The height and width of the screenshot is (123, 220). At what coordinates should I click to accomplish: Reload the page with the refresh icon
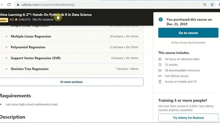point(9,4)
